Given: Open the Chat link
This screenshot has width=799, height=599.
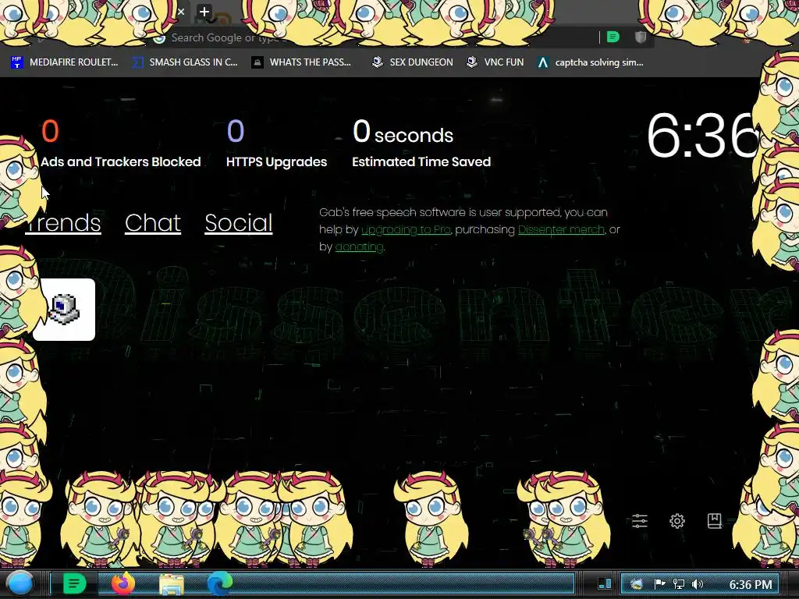Looking at the screenshot, I should pyautogui.click(x=153, y=223).
